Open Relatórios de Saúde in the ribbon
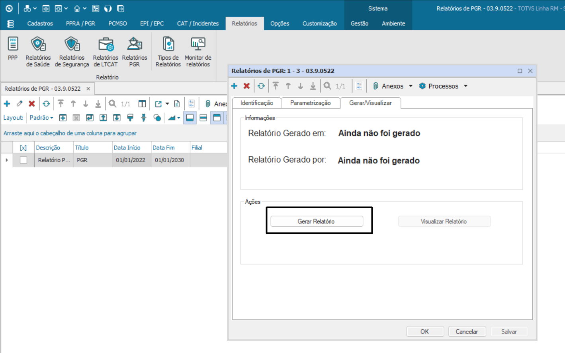Viewport: 565px width, 353px height. tap(38, 52)
